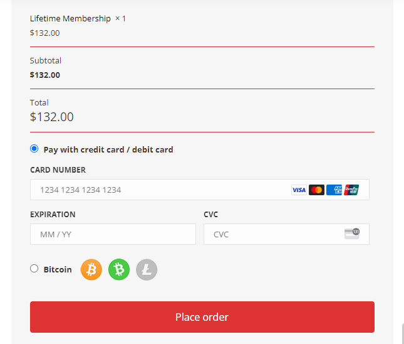Click the green Bitcoin Cash icon
Image resolution: width=404 pixels, height=344 pixels.
tap(119, 269)
